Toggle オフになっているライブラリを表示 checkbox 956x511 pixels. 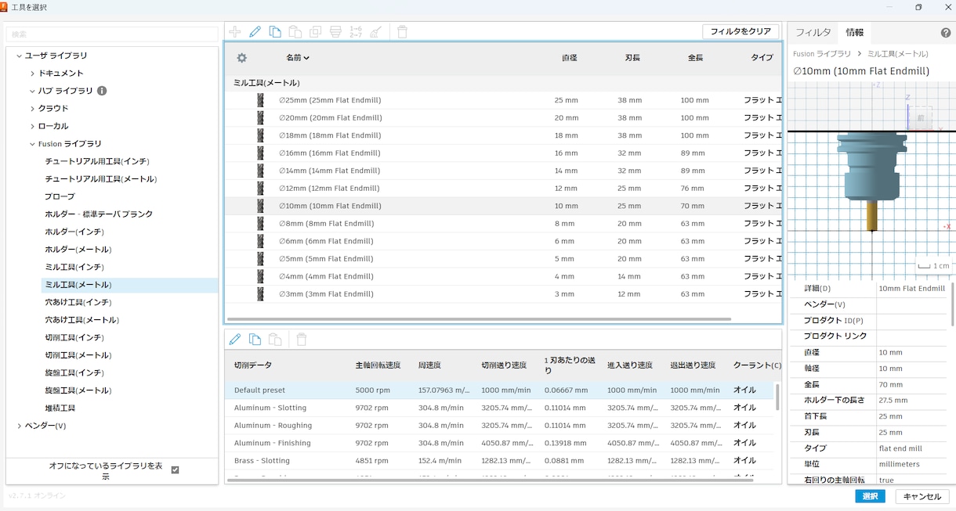pyautogui.click(x=175, y=470)
